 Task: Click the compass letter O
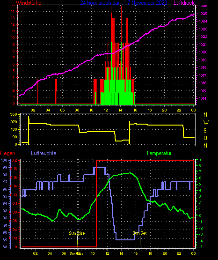205,138
